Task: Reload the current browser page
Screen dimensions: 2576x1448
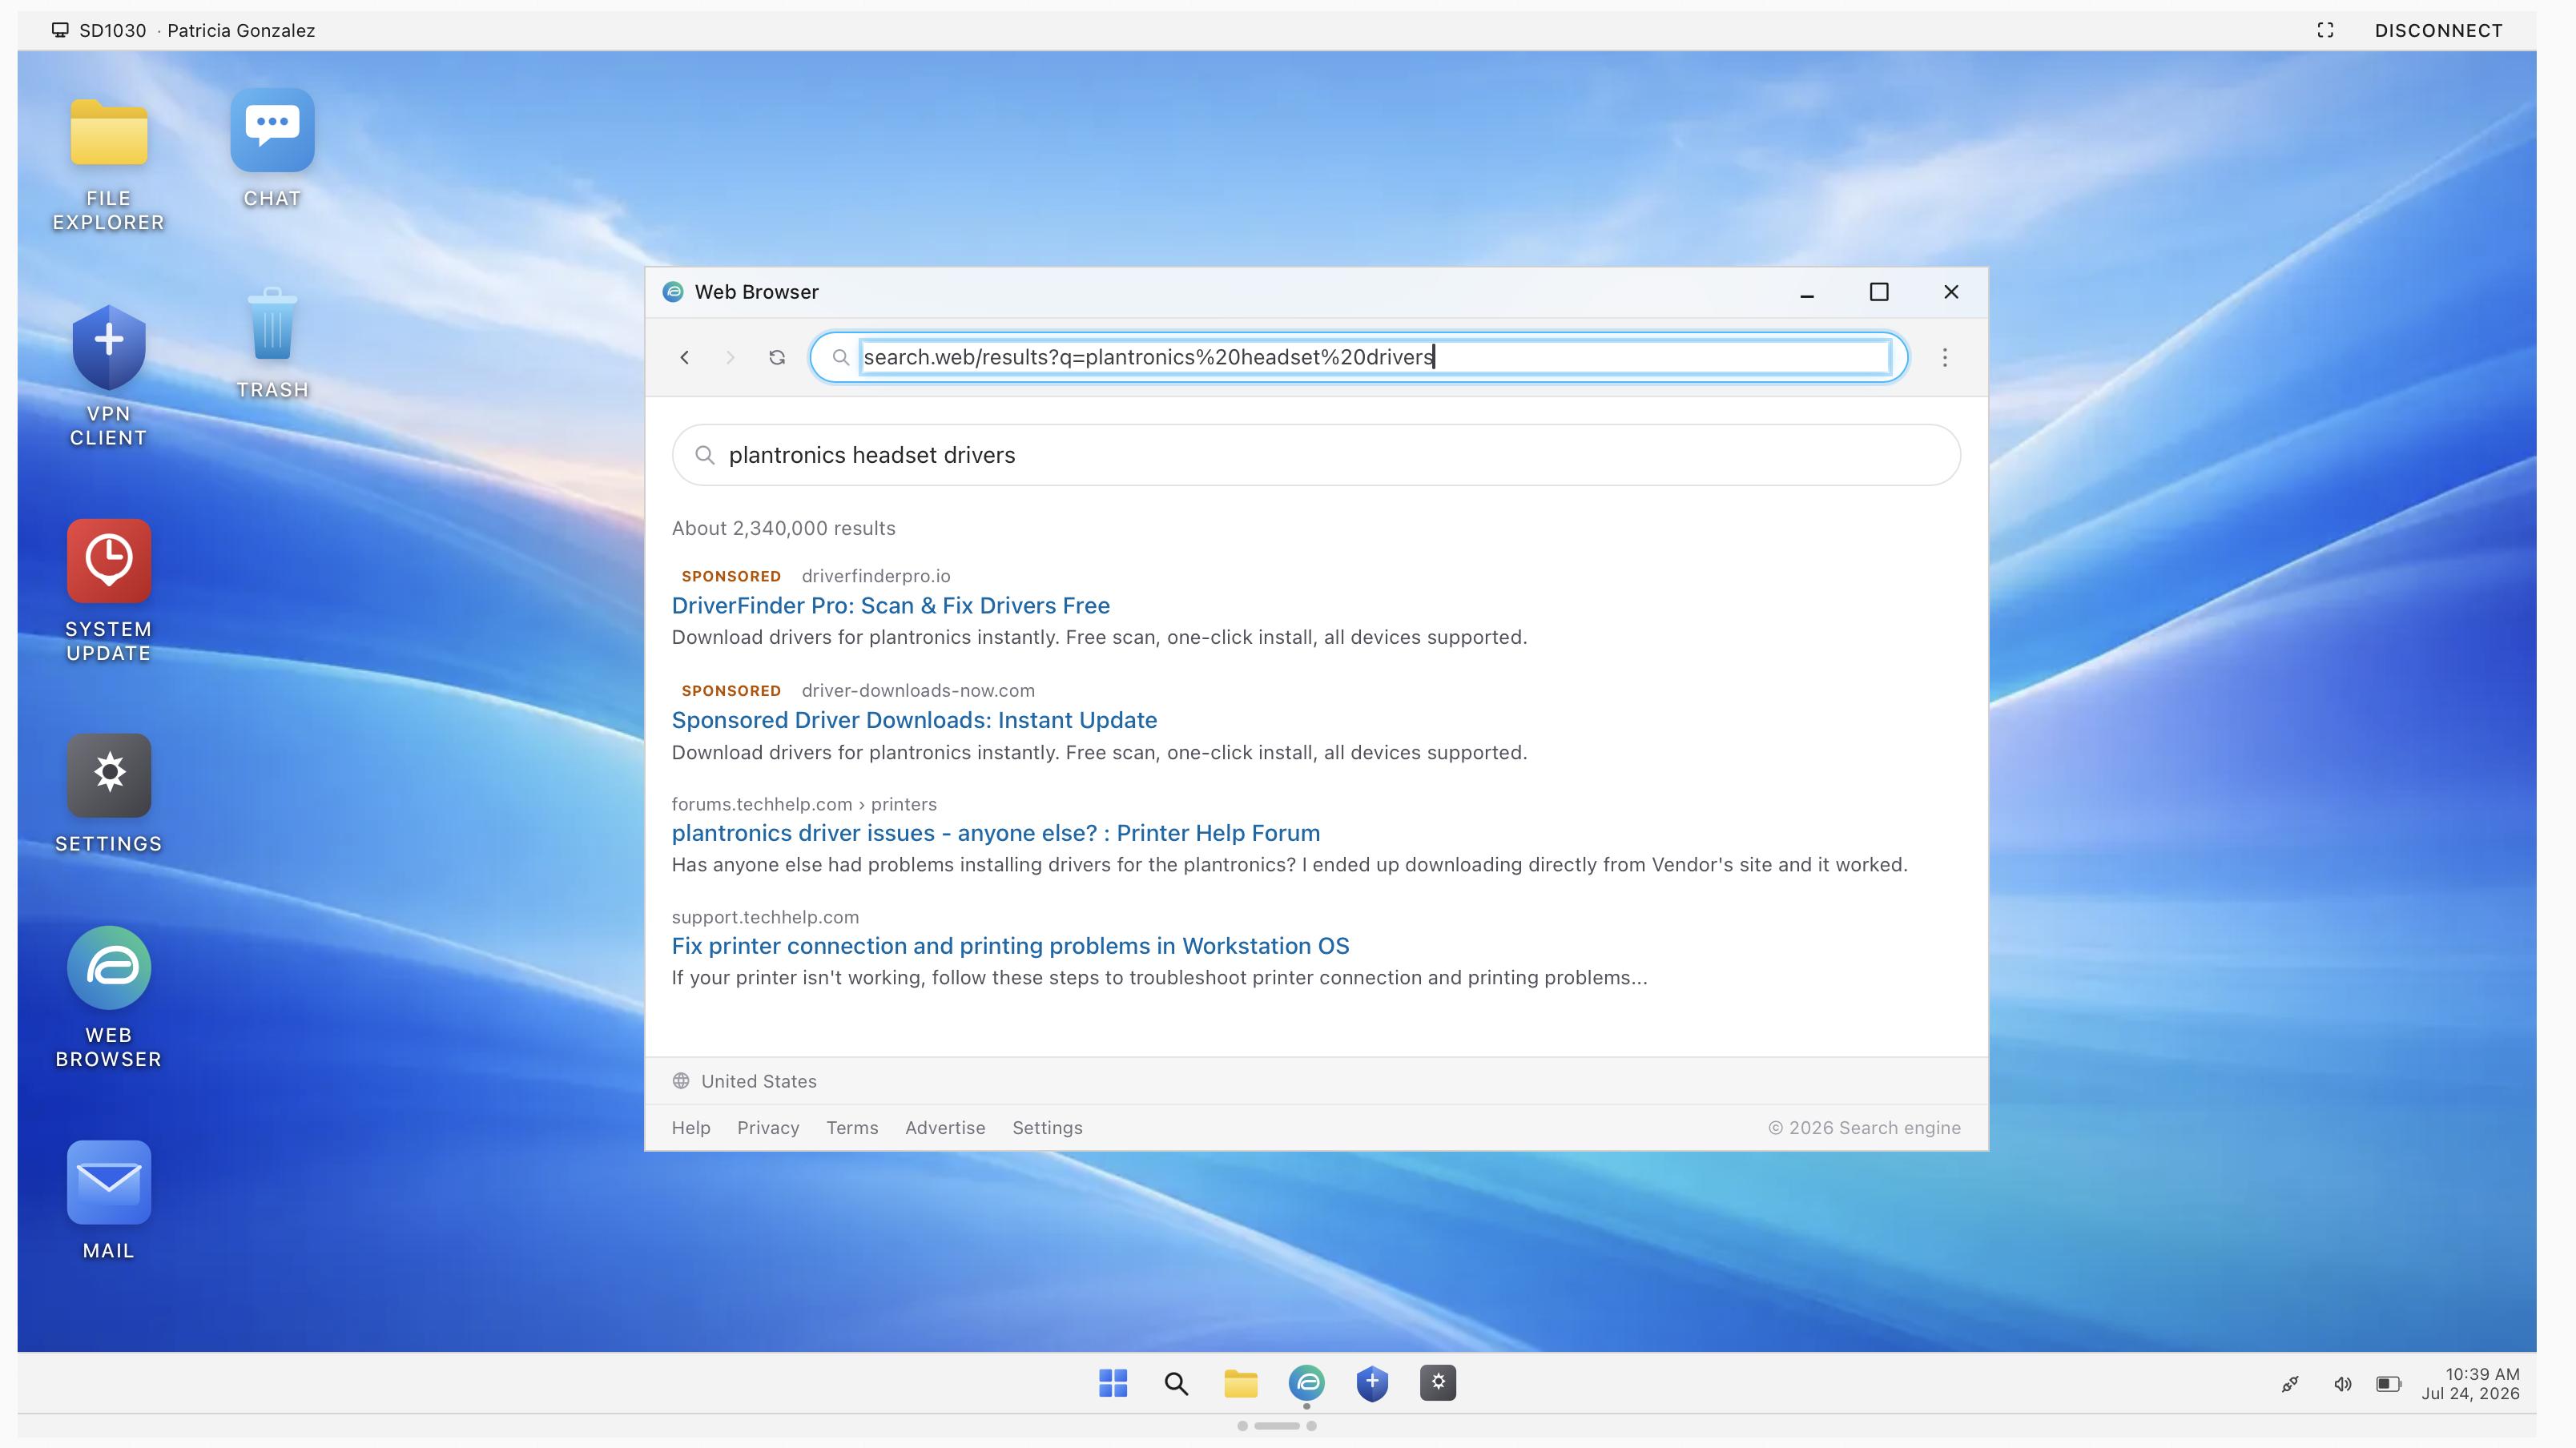Action: [x=777, y=357]
